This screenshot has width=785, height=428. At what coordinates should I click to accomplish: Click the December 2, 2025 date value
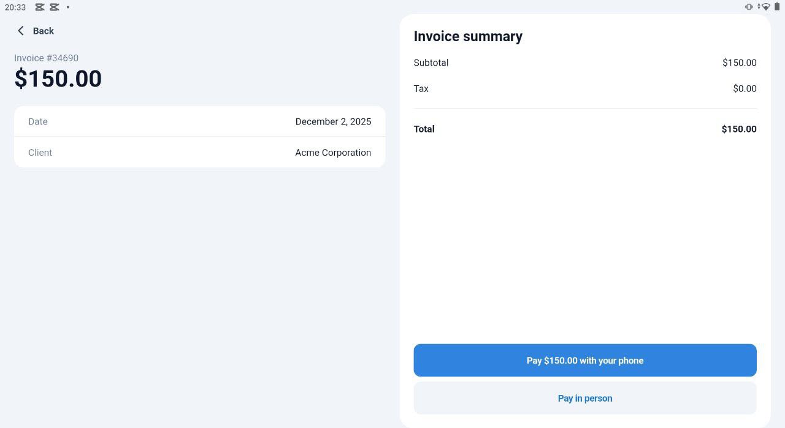click(333, 121)
